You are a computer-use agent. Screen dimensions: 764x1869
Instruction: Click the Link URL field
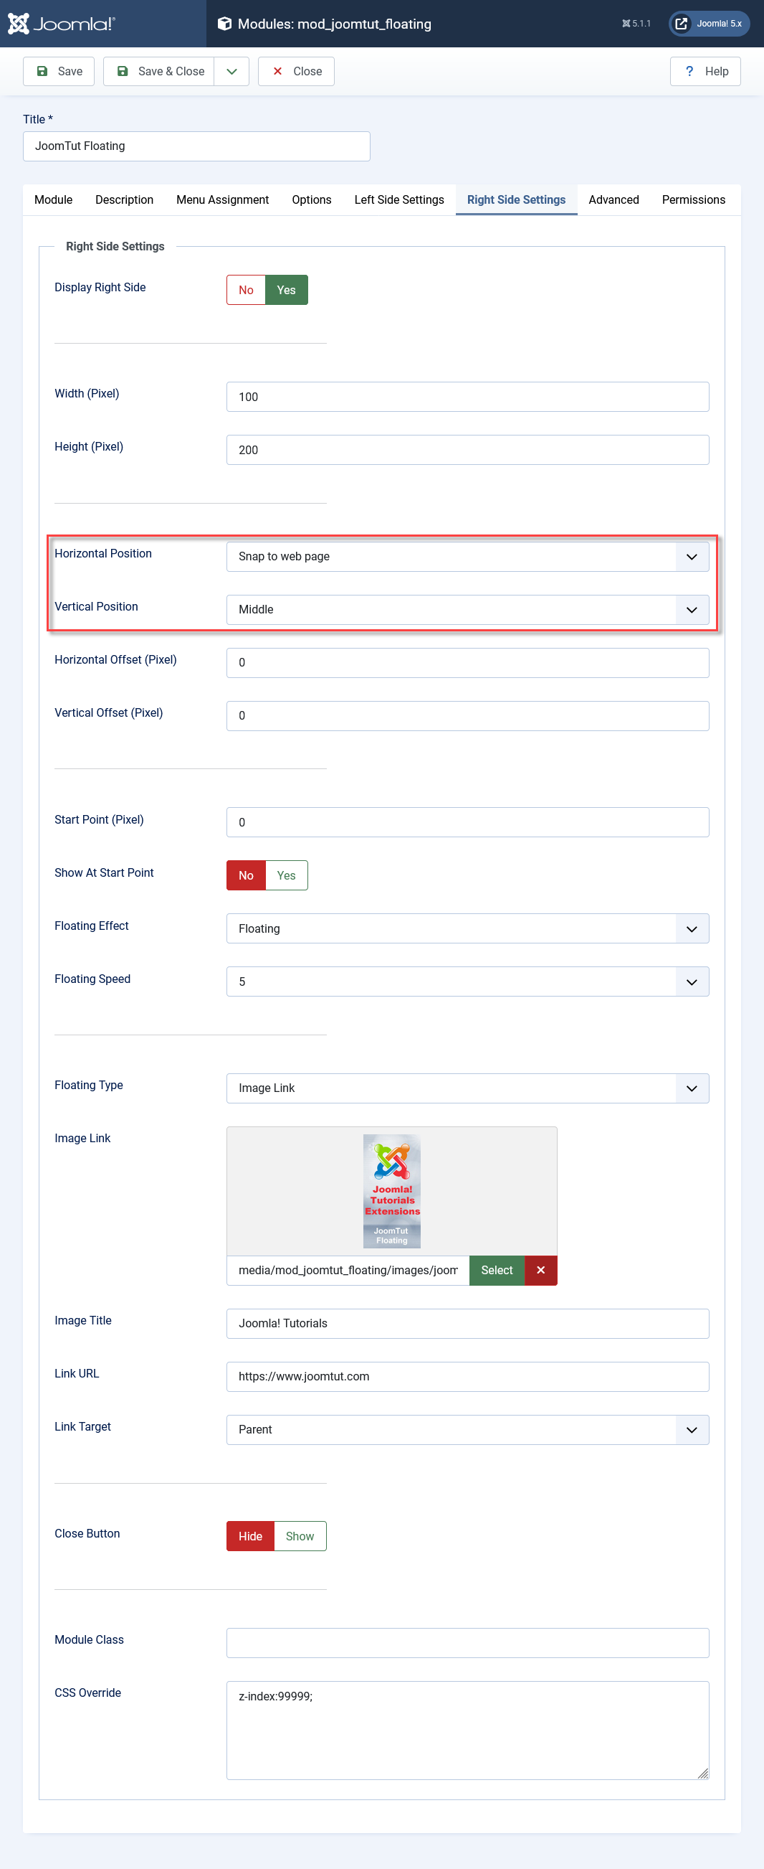pos(467,1376)
